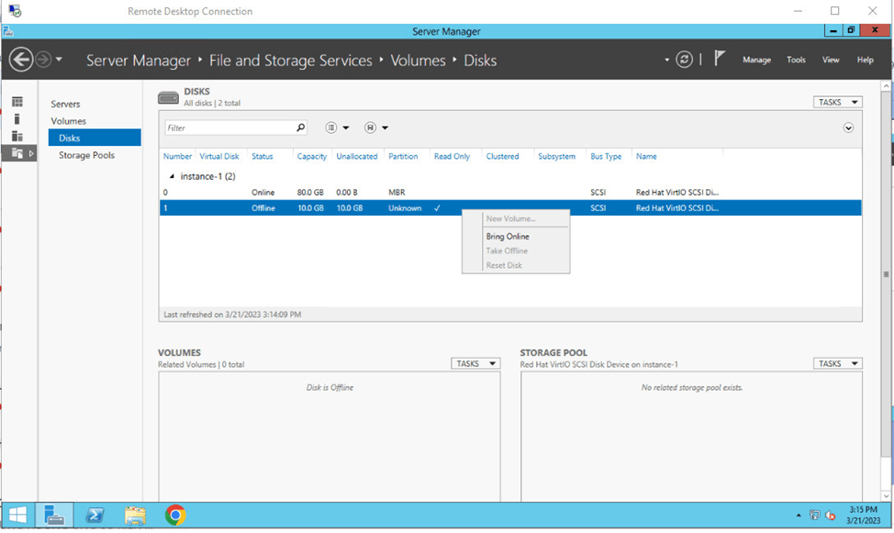Open the breadcrumb address dropdown arrow near Refresh
This screenshot has width=894, height=533.
click(666, 60)
